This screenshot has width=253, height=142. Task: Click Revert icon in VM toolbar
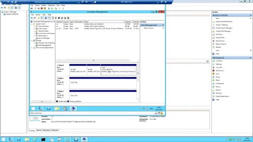[x=59, y=8]
